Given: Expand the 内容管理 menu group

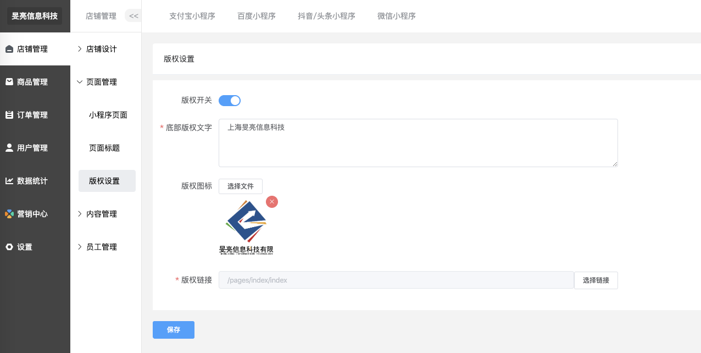Looking at the screenshot, I should (x=103, y=214).
